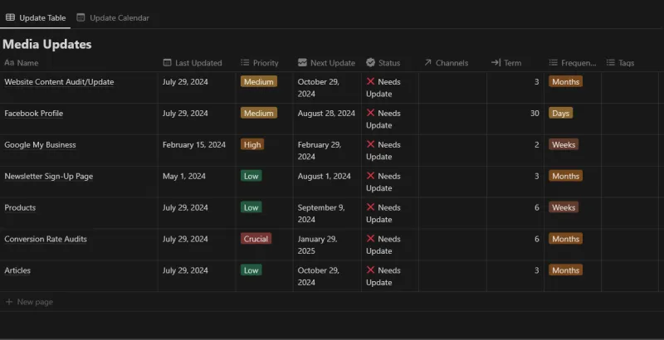The image size is (664, 340).
Task: Click Last Updated date for Website Content Audit/Update
Action: (x=185, y=81)
